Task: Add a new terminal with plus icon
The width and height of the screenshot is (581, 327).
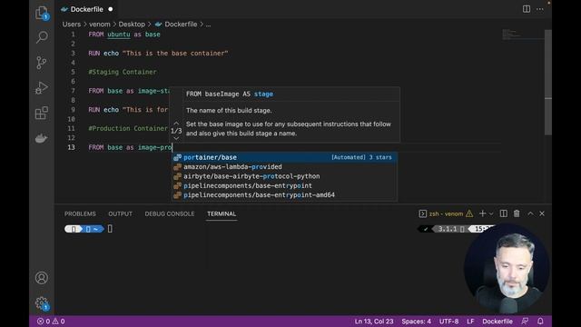Action: click(482, 213)
